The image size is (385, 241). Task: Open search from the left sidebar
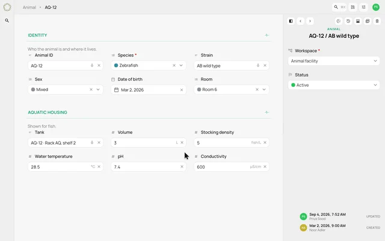click(x=7, y=20)
